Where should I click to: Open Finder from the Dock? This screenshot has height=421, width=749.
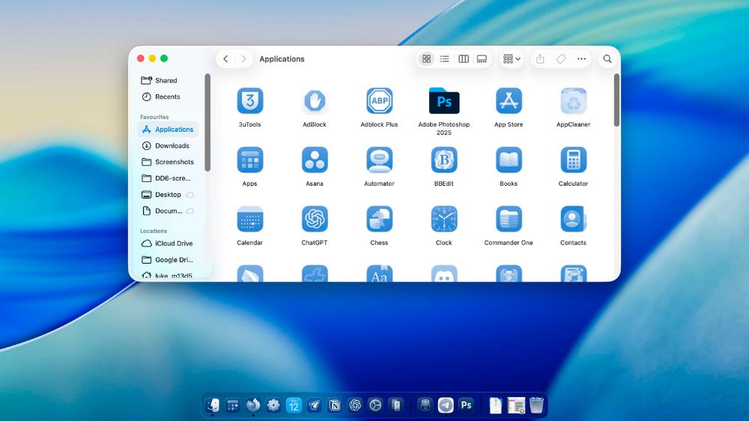[x=213, y=405]
